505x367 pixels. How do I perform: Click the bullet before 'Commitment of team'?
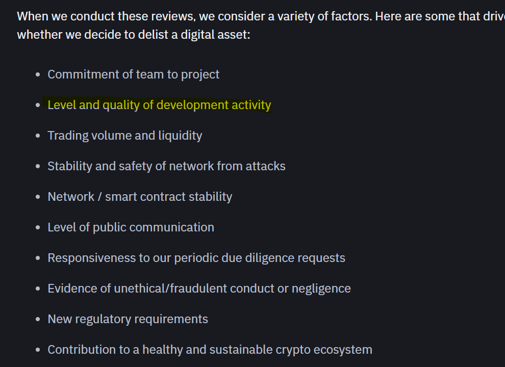[38, 75]
